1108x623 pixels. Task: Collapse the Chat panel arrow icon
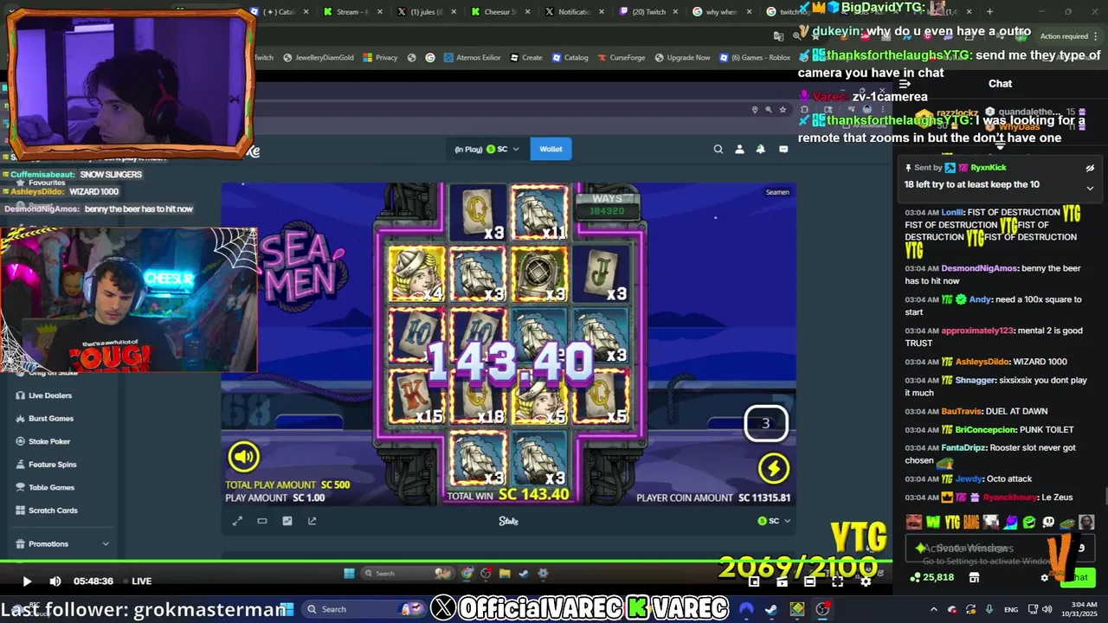905,84
